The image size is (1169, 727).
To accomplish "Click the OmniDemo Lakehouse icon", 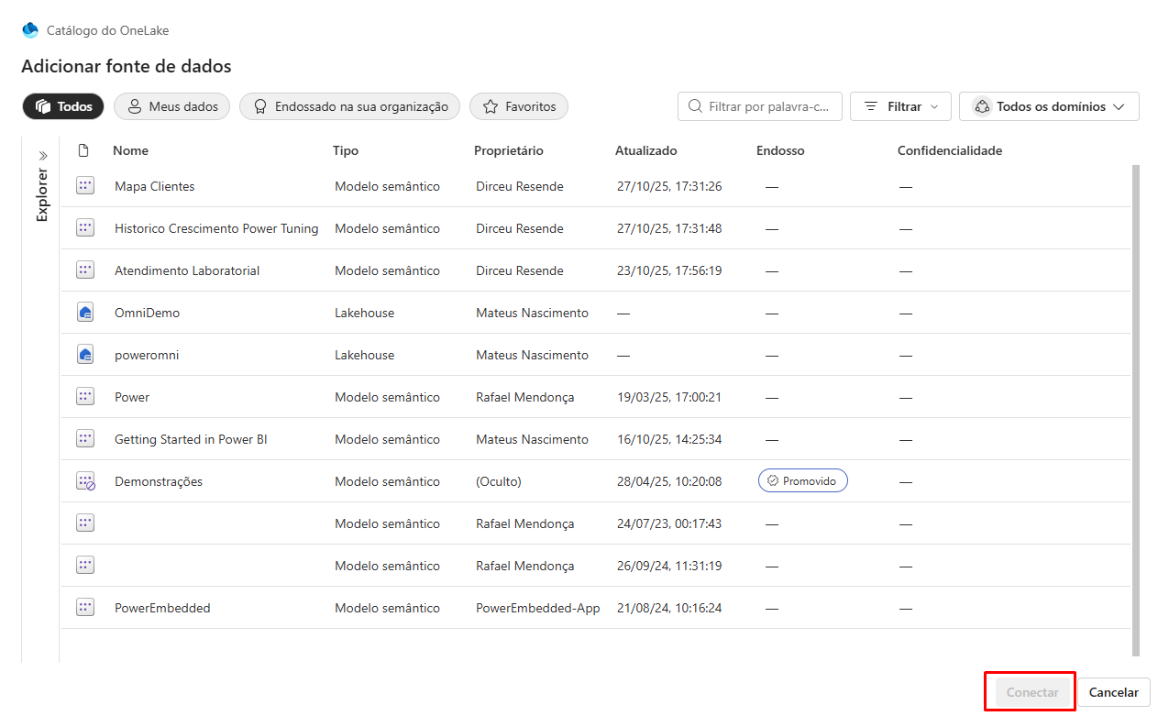I will click(85, 313).
